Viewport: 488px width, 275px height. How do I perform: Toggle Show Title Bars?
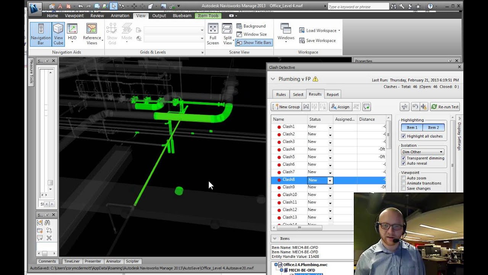coord(254,42)
